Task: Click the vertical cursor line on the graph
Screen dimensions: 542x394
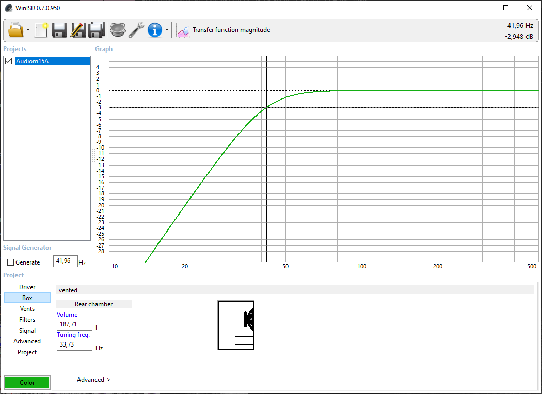Action: click(x=266, y=159)
